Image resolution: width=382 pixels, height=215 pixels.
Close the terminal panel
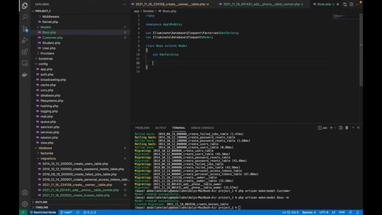pos(358,128)
